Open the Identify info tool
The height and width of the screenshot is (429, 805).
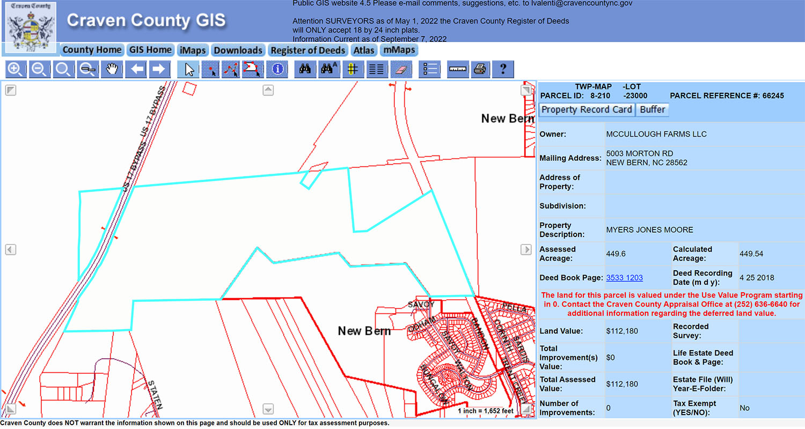coord(277,69)
